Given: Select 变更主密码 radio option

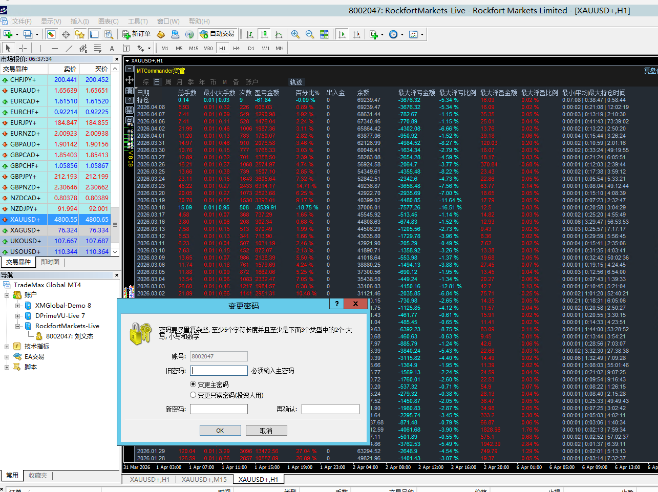Looking at the screenshot, I should click(193, 384).
